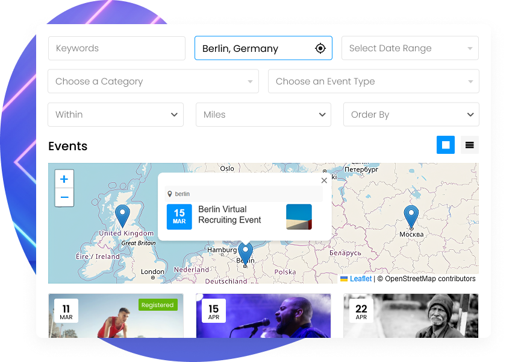This screenshot has height=362, width=527.
Task: Click the pin icon in the popup's berlin label
Action: 171,194
